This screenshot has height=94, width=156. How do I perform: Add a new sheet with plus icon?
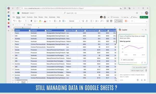[x=28, y=82]
